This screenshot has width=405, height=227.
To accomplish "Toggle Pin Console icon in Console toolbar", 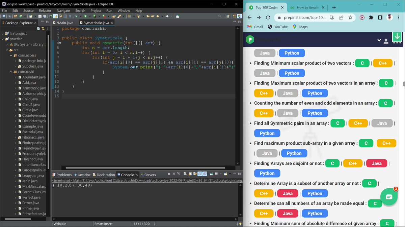I will coord(211,174).
